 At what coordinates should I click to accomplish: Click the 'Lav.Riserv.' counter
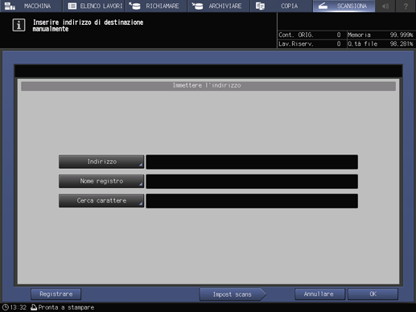(x=310, y=43)
